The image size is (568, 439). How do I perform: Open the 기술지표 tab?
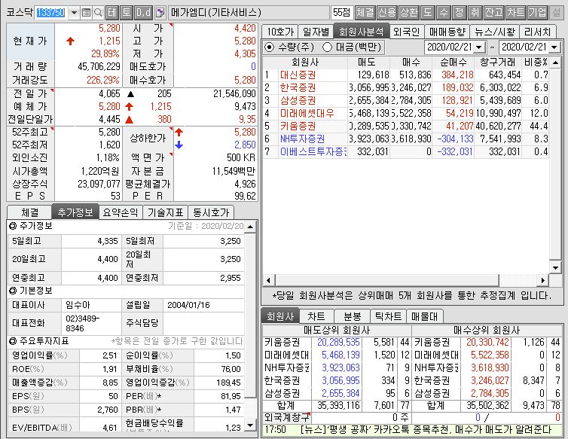[x=165, y=212]
